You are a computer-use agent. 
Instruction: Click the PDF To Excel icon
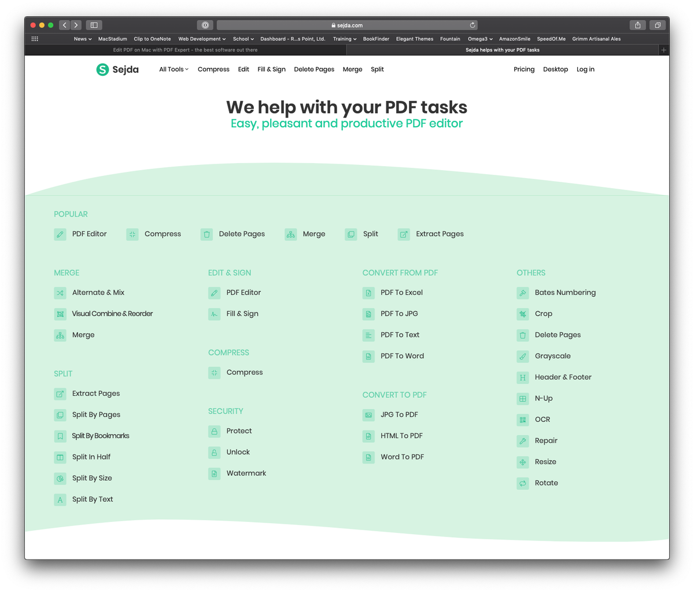click(x=368, y=293)
